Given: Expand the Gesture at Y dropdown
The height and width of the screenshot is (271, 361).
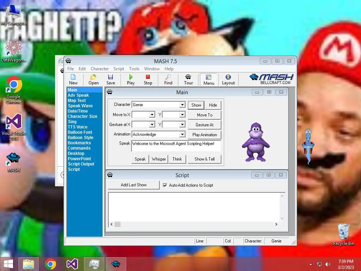Looking at the screenshot, I should (x=182, y=125).
